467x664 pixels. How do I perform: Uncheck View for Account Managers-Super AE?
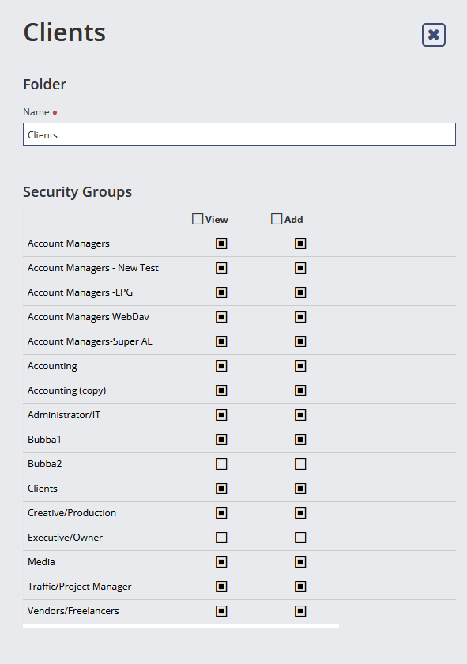click(x=221, y=341)
